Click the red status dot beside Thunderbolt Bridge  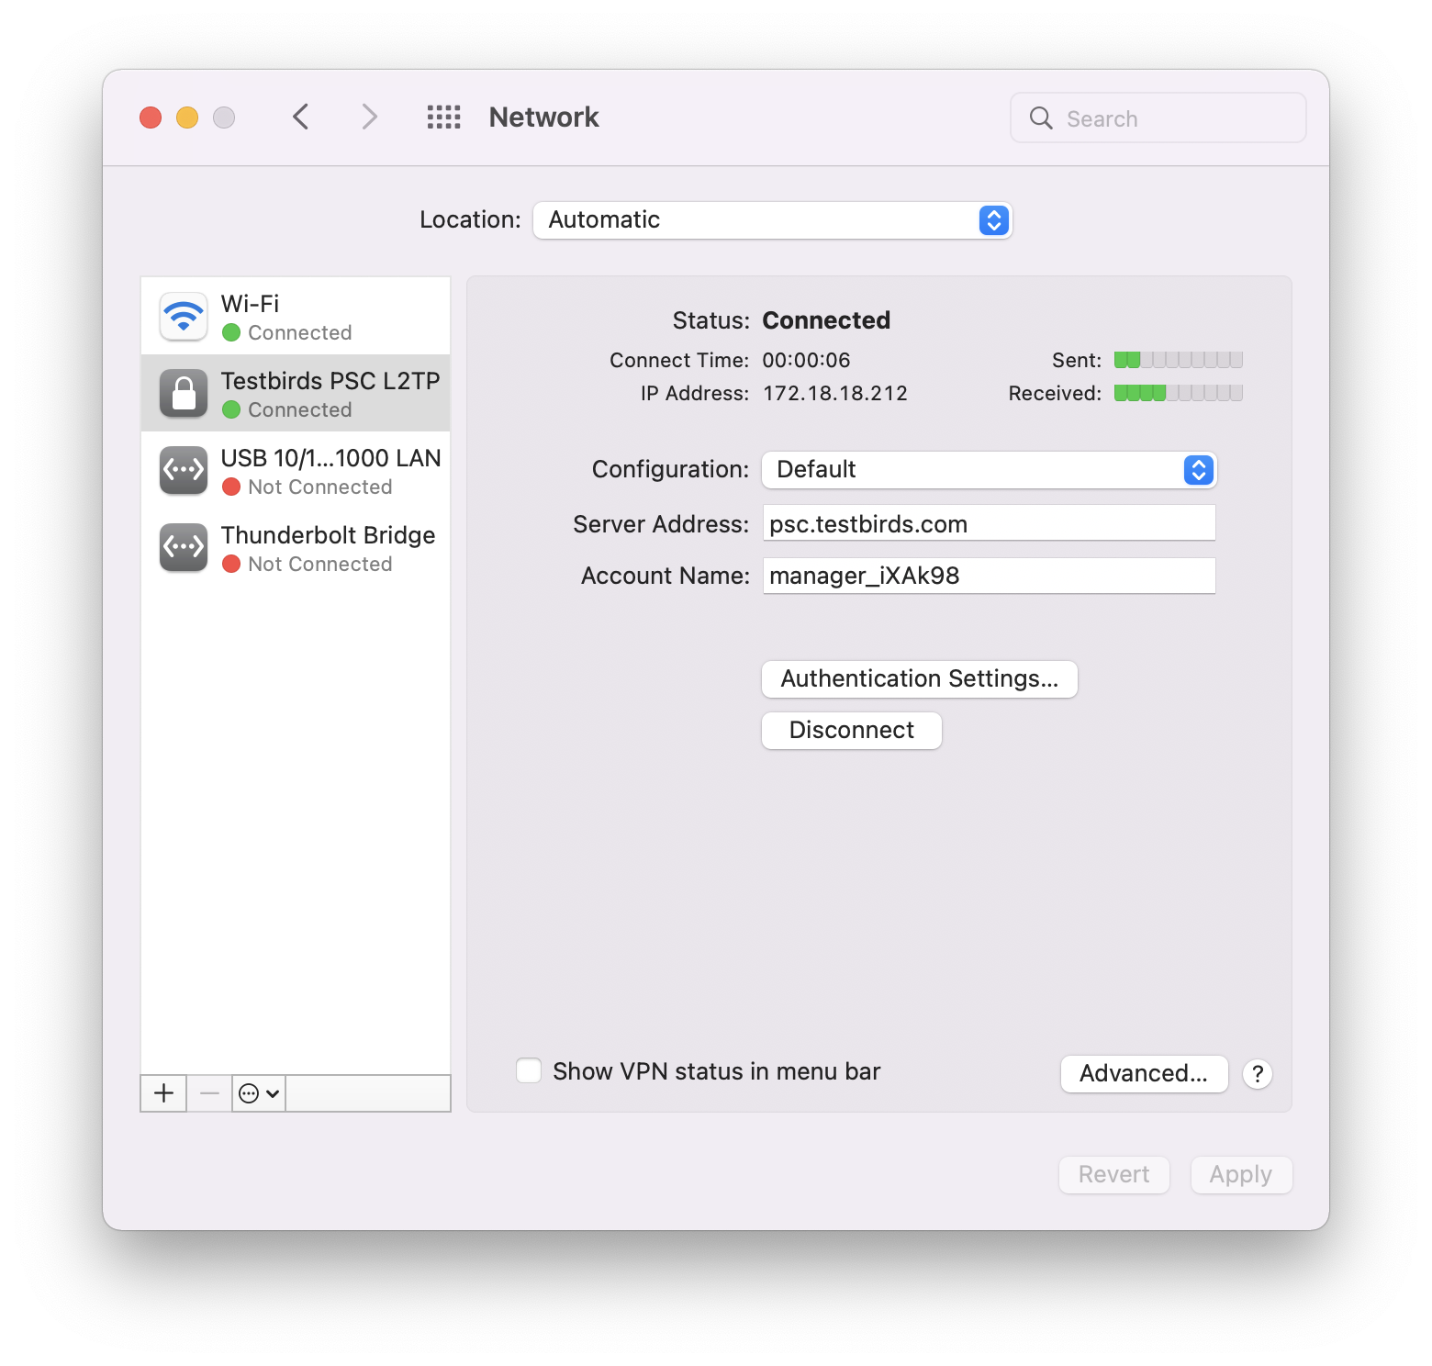(231, 565)
